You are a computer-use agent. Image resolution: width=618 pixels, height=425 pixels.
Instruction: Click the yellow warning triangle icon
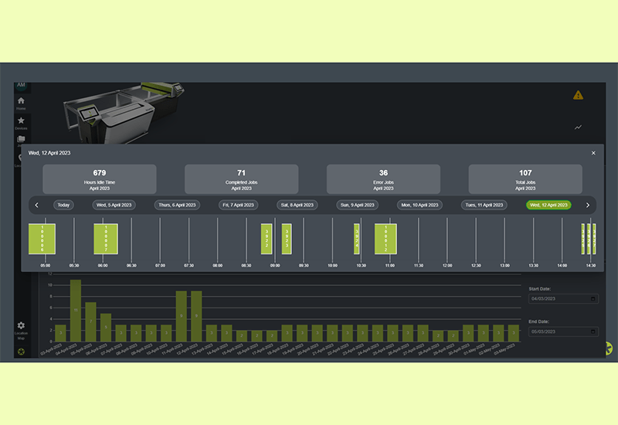578,95
